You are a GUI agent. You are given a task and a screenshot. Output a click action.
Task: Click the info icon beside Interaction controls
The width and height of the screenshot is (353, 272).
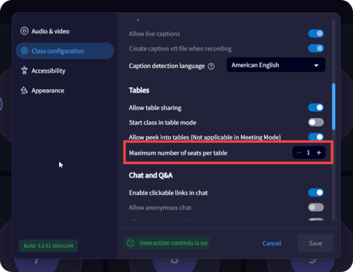(131, 243)
